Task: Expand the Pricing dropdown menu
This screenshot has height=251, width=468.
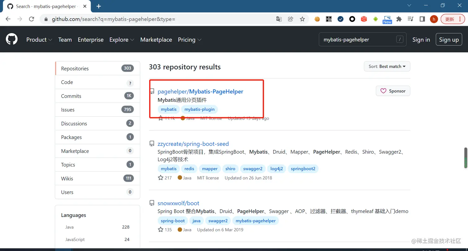Action: click(x=190, y=40)
